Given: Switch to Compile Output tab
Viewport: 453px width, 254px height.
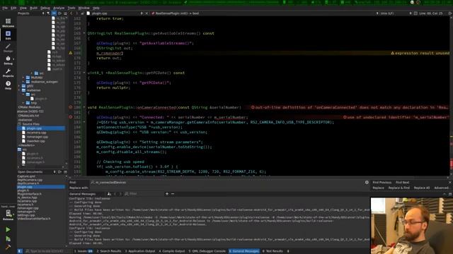Looking at the screenshot, I should pyautogui.click(x=172, y=251).
